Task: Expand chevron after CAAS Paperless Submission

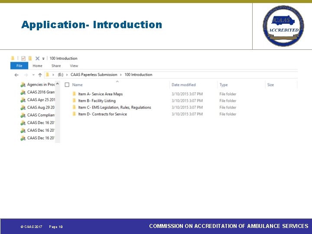Action: coord(121,75)
